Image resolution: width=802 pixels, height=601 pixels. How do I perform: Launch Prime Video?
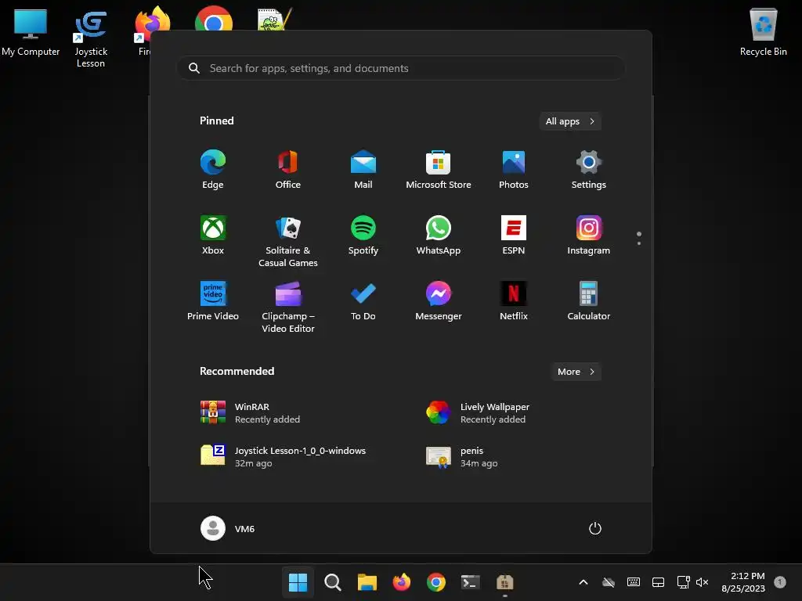tap(213, 301)
